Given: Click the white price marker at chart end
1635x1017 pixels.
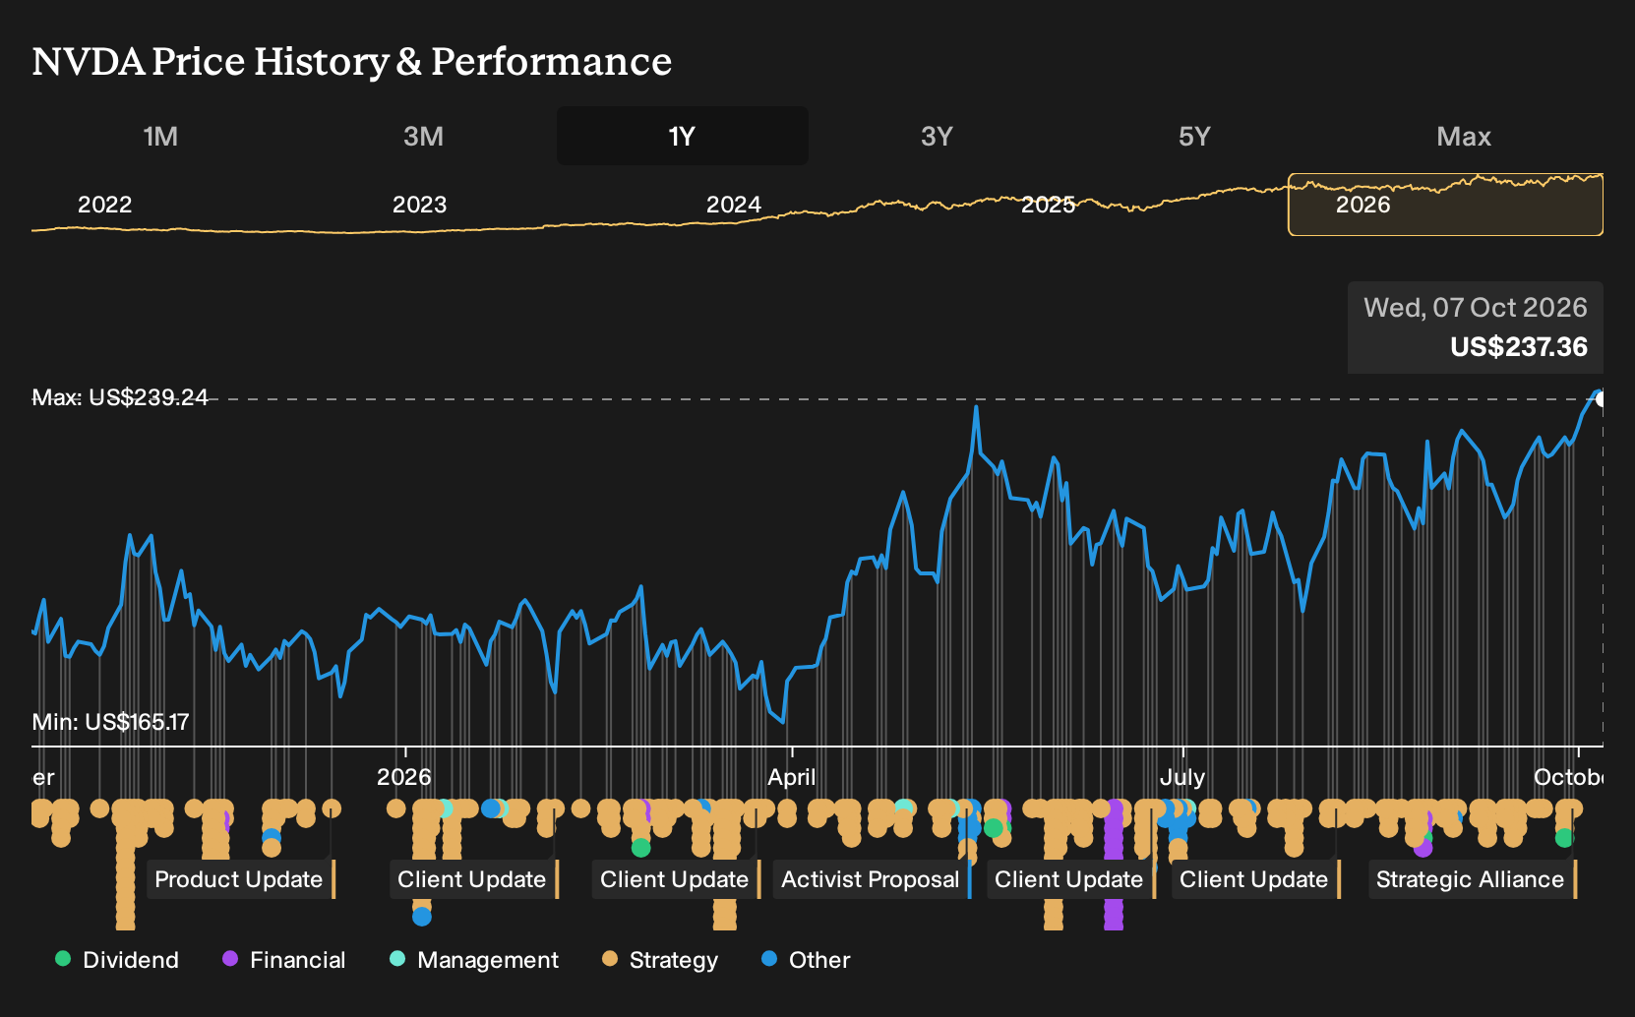Looking at the screenshot, I should coord(1602,398).
